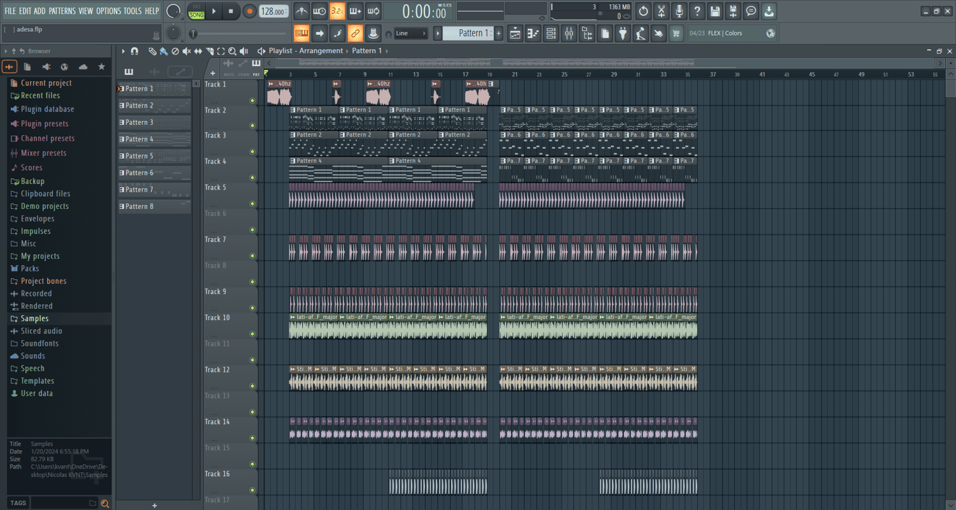Open the audio editor scissors icon
The width and height of the screenshot is (956, 510).
(662, 11)
